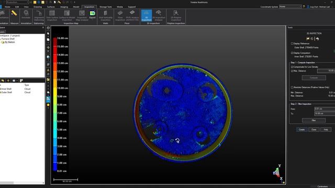Viewport: 335px width, 188px height.
Task: Click the properties sheet icon in the list toolbar
Action: (x=21, y=80)
